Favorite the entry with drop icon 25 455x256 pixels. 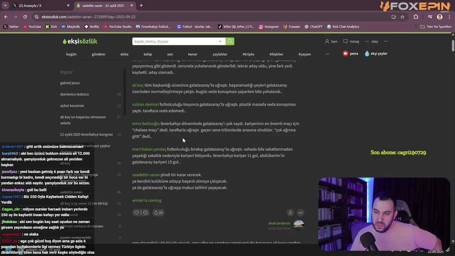tap(158, 213)
